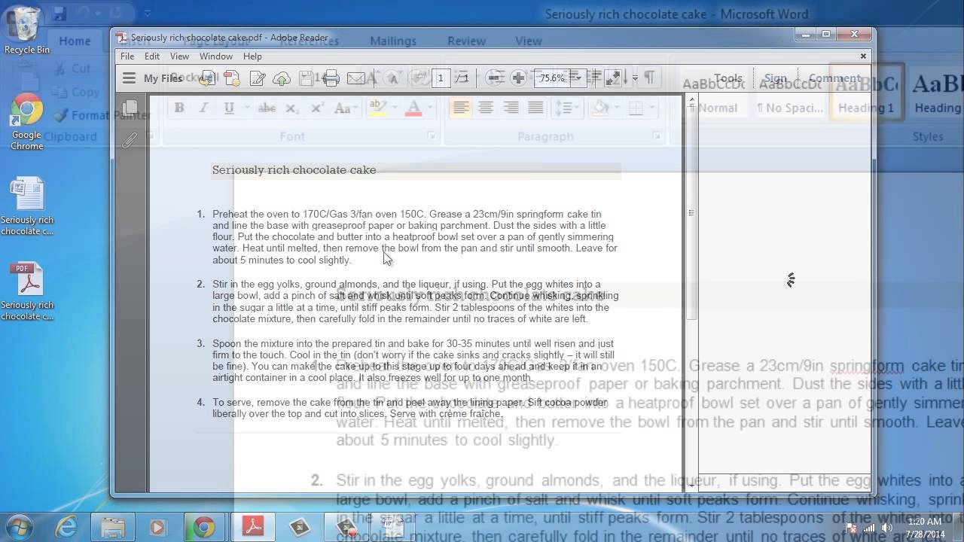Screen dimensions: 964x542
Task: Zoom in with the plus icon
Action: [x=518, y=78]
